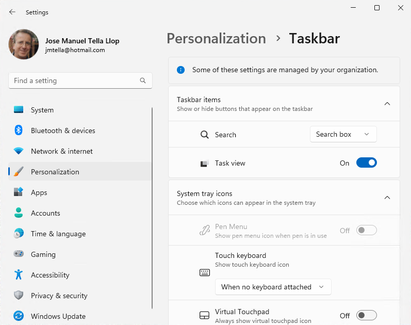Open Privacy & security page
Viewport: 411px width, 325px height.
click(x=80, y=296)
